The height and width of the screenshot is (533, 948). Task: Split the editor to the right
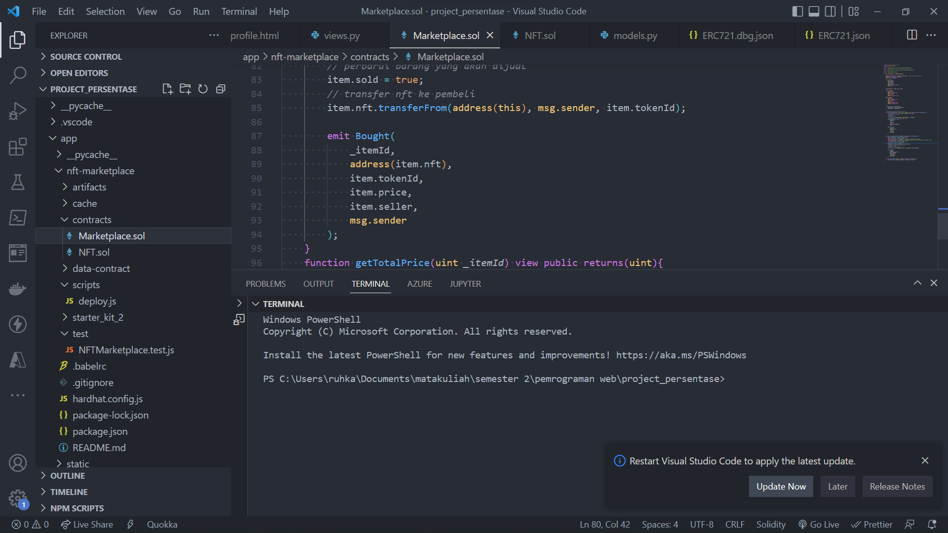point(912,35)
